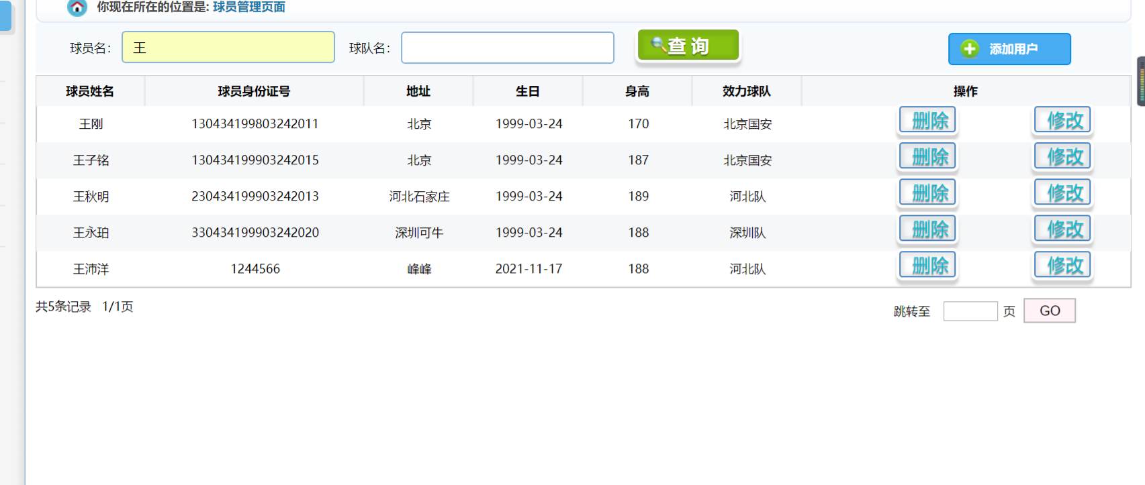Focus the 跳转至 page number input
The width and height of the screenshot is (1145, 485).
click(970, 311)
